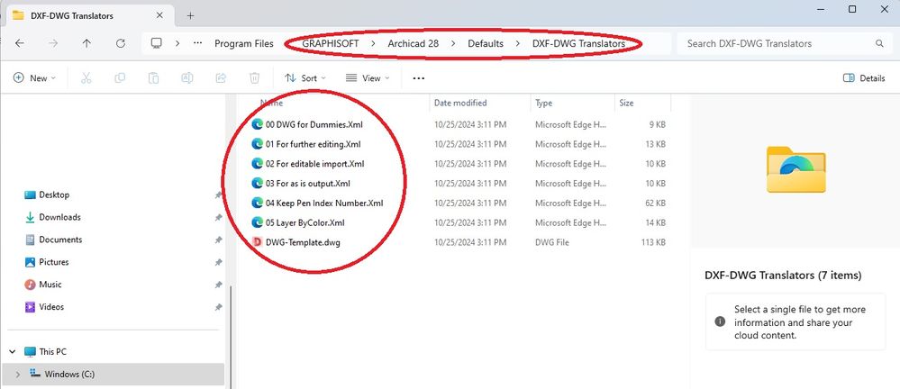900x389 pixels.
Task: Unpin Music using its pin icon
Action: point(218,285)
